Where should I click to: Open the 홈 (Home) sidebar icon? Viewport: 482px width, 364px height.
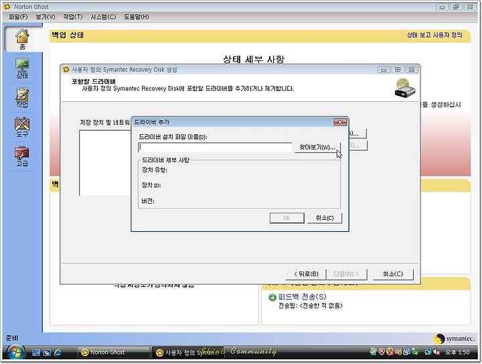pos(23,39)
